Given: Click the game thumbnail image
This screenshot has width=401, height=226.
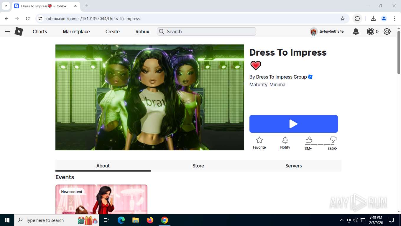Looking at the screenshot, I should pyautogui.click(x=150, y=97).
